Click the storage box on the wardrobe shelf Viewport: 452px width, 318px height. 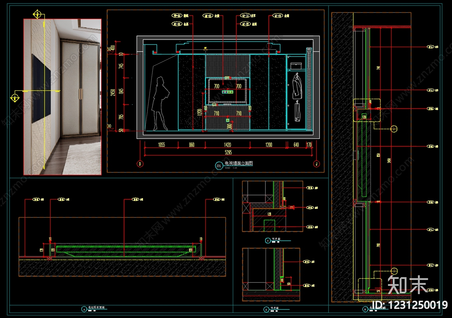[296, 66]
